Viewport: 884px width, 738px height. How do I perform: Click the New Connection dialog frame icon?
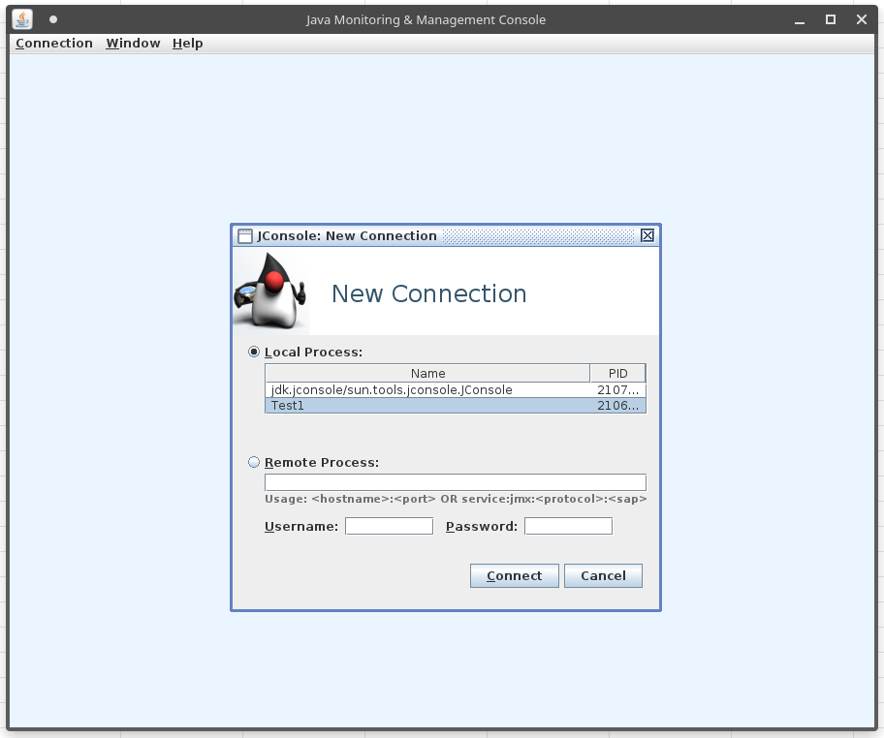click(244, 235)
